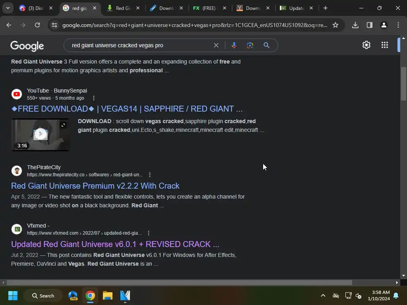Viewport: 407px width, 305px height.
Task: Switch to Red Gi download tab
Action: click(x=120, y=8)
